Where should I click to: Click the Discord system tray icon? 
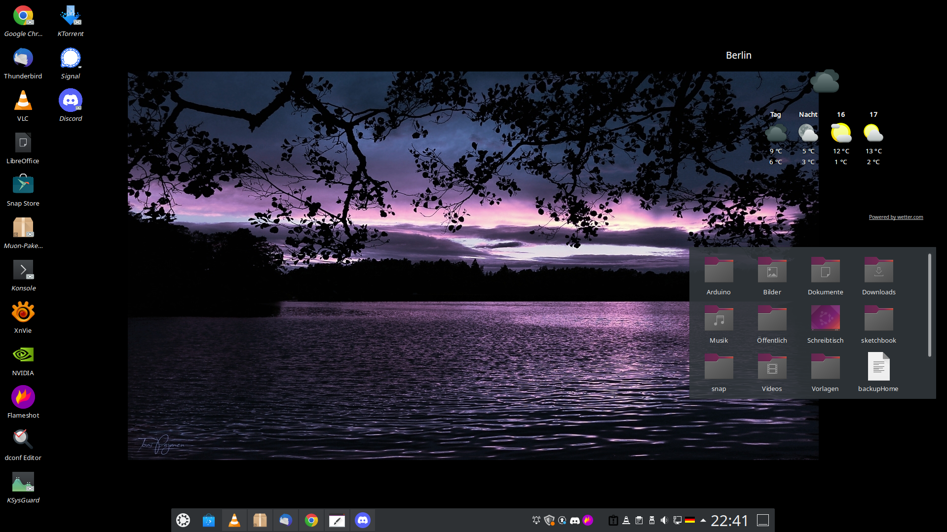coord(575,520)
